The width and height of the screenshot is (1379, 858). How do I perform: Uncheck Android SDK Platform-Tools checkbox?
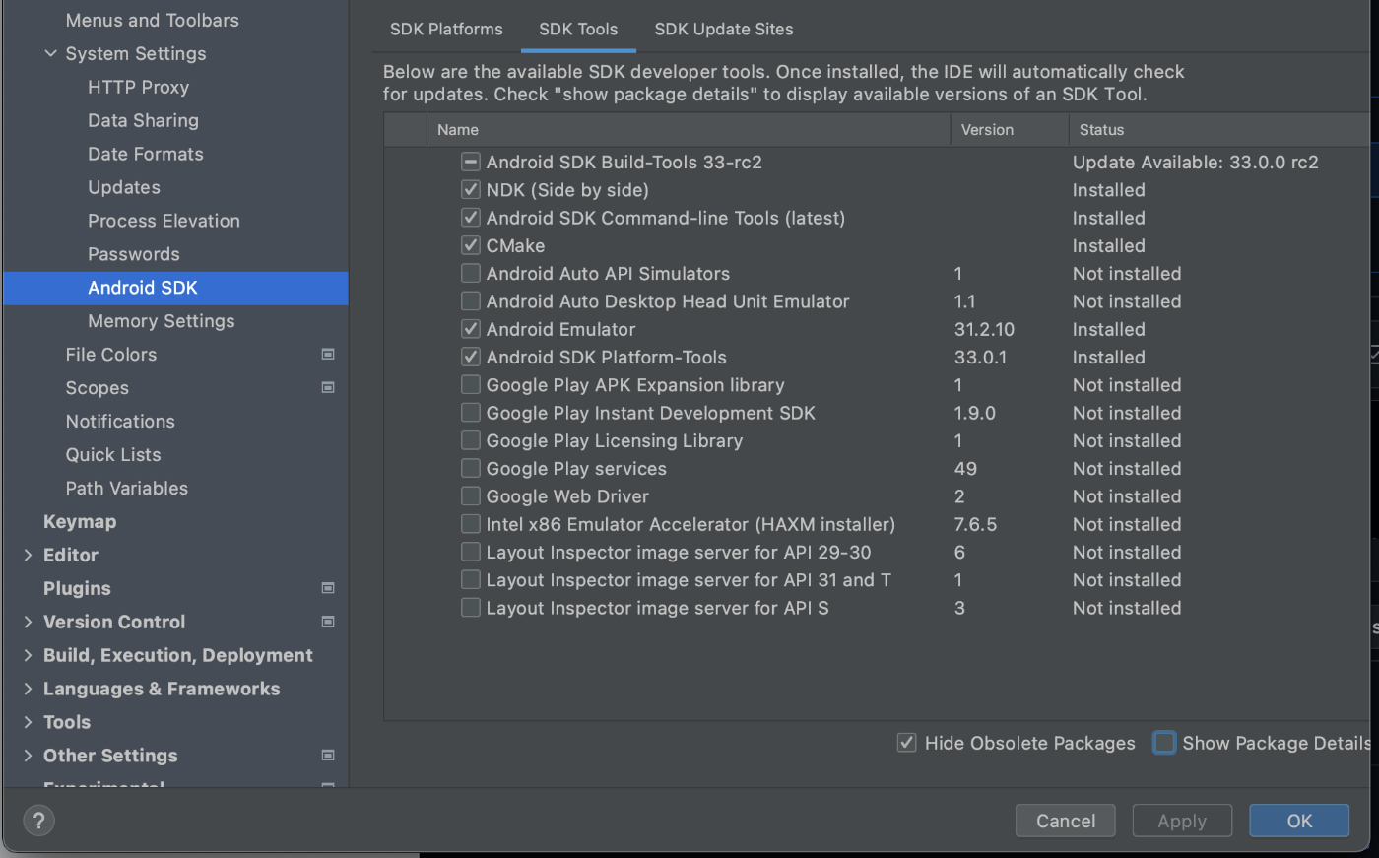pos(471,357)
